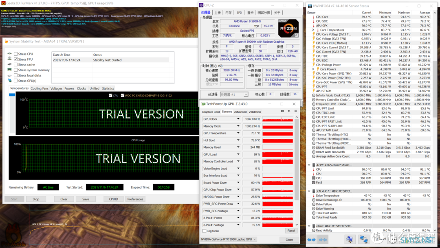Enable Stress local disks checkbox
Image resolution: width=440 pixels, height=248 pixels.
tap(16, 75)
